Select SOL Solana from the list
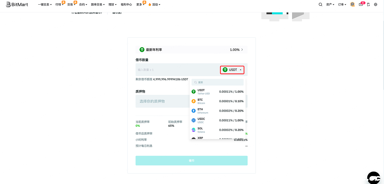 coord(218,130)
